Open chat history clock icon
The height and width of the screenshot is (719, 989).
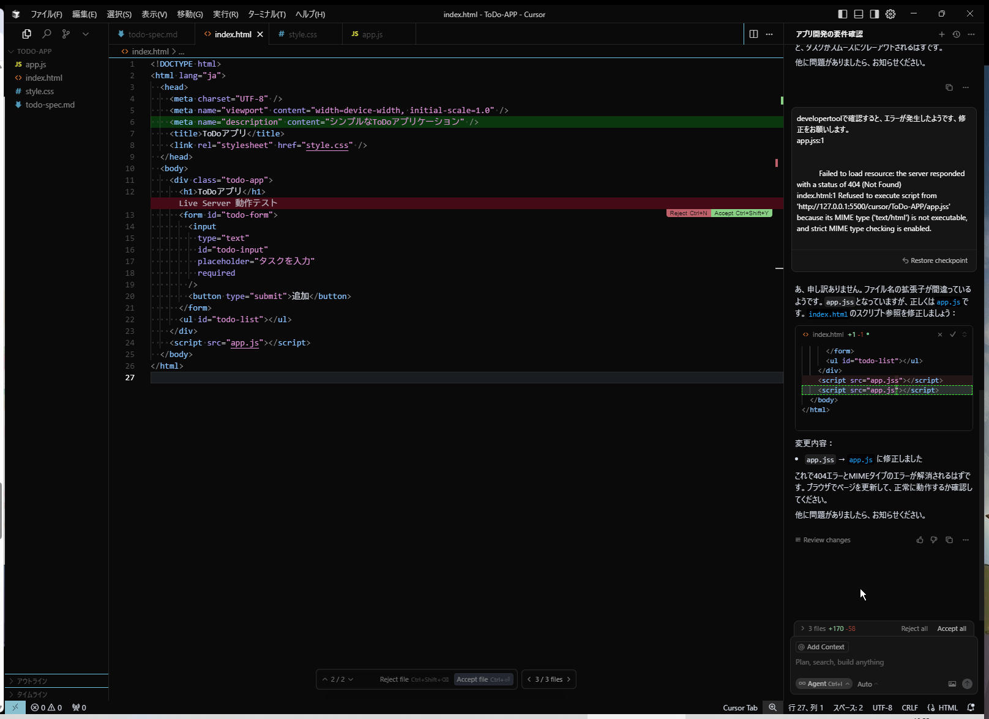956,34
